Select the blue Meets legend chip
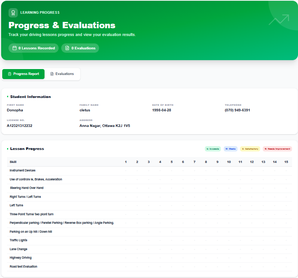 [x=230, y=149]
